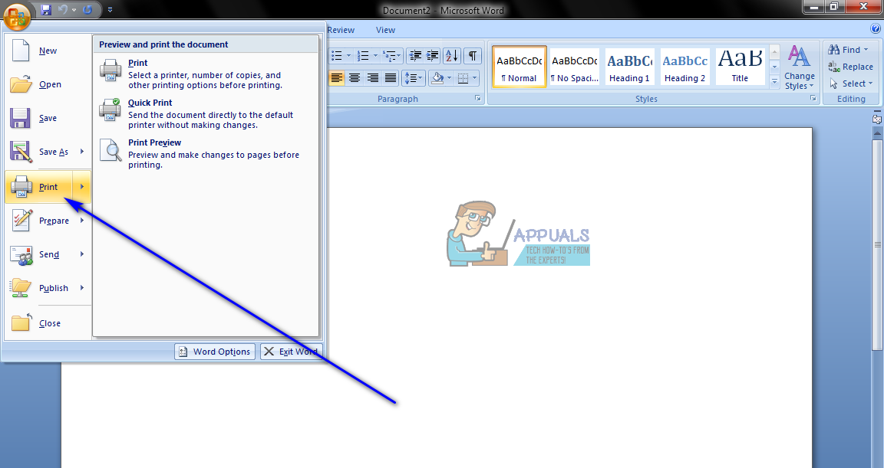The height and width of the screenshot is (468, 884).
Task: Expand the Prepare submenu arrow
Action: [82, 221]
